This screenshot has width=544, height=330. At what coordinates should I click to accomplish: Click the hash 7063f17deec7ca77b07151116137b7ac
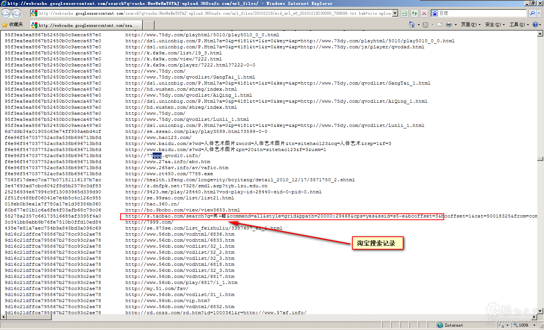(x=53, y=180)
